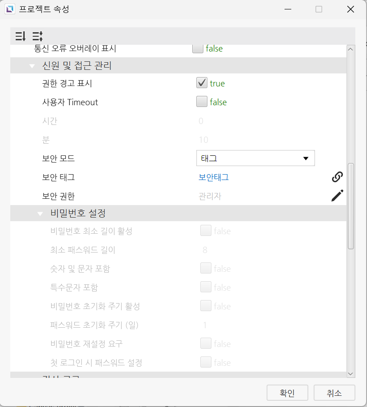Uncheck the 권한 경고 표시 checkbox
The height and width of the screenshot is (407, 367).
pyautogui.click(x=202, y=83)
